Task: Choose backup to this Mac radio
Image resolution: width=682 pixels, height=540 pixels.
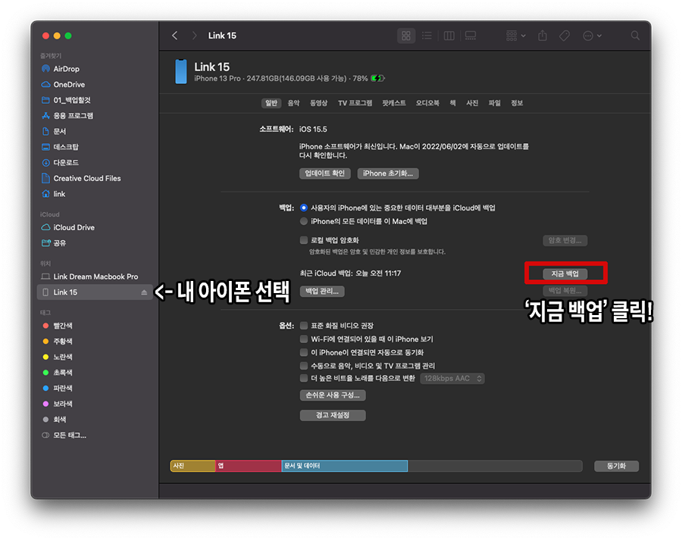Action: point(304,221)
